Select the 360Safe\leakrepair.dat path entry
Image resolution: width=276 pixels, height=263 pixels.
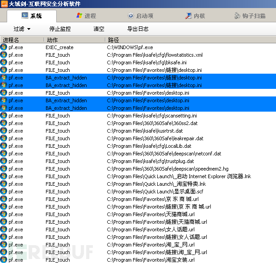click(x=155, y=138)
